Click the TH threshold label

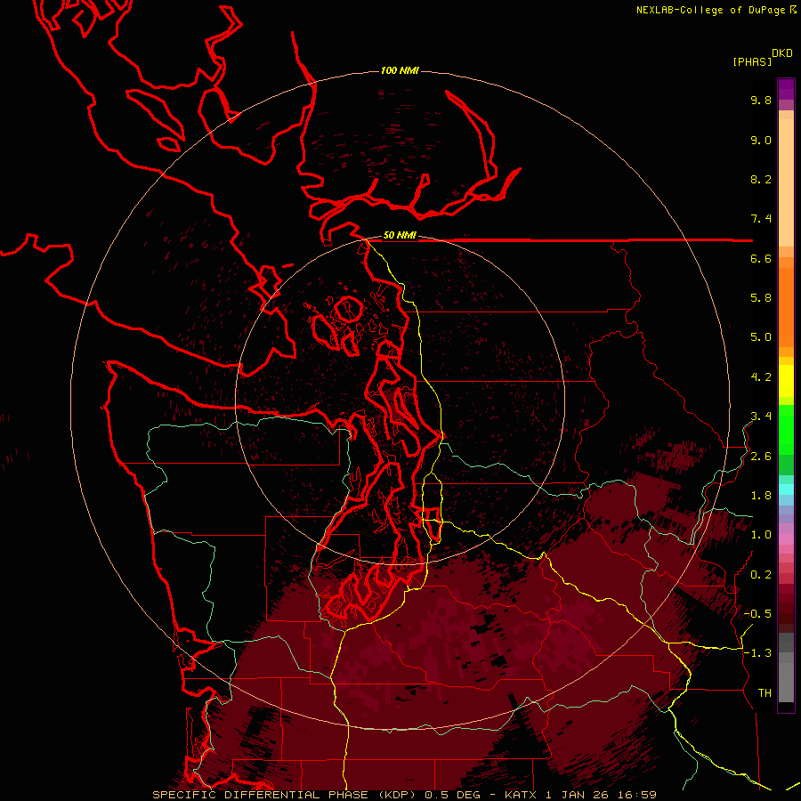[x=765, y=693]
